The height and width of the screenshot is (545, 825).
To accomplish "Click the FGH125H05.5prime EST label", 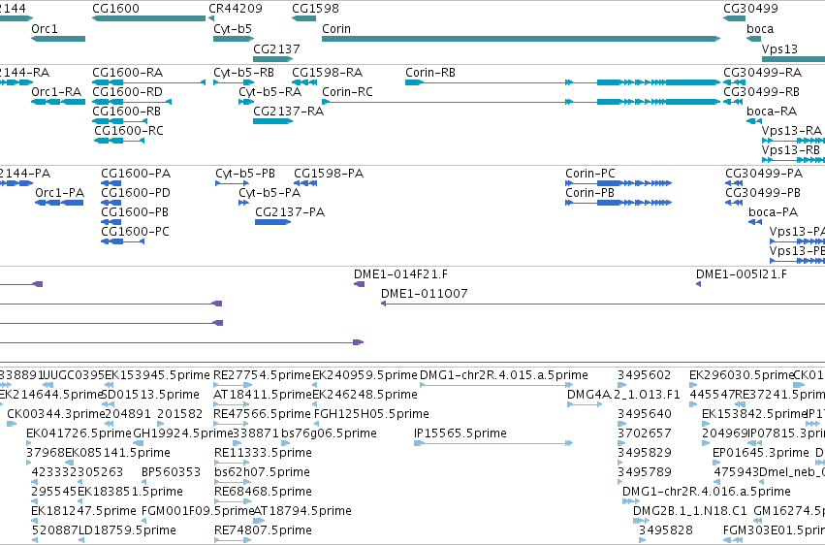I will (371, 414).
